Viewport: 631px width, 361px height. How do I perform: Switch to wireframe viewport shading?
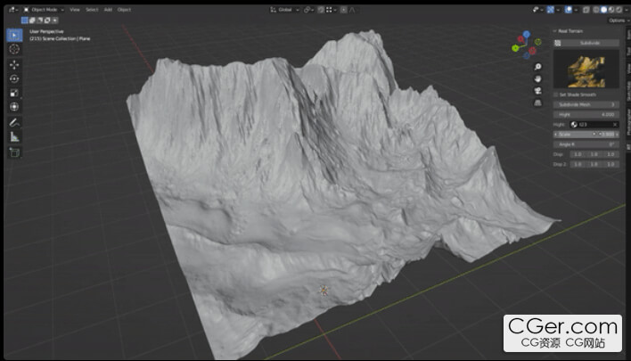[x=596, y=10]
